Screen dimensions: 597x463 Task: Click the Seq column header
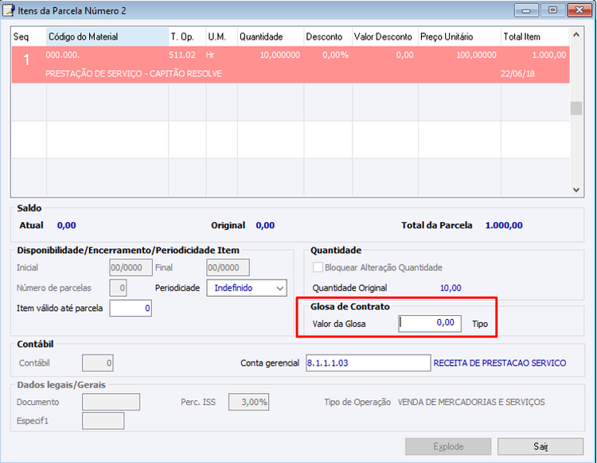29,37
